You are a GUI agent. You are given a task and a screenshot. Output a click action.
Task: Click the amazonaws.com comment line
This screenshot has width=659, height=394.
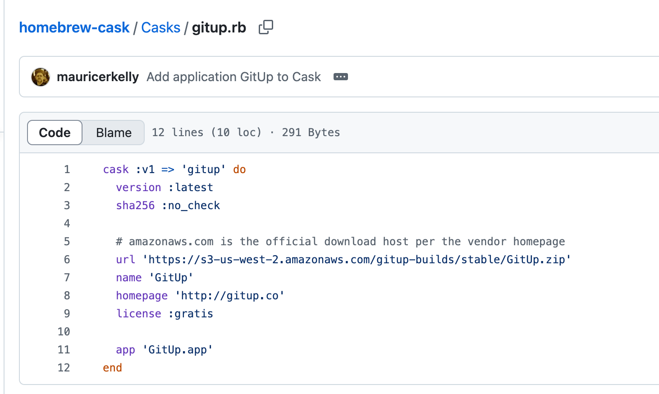[x=340, y=242]
